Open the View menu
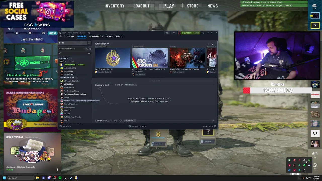This screenshot has width=322, height=181. [x=70, y=33]
